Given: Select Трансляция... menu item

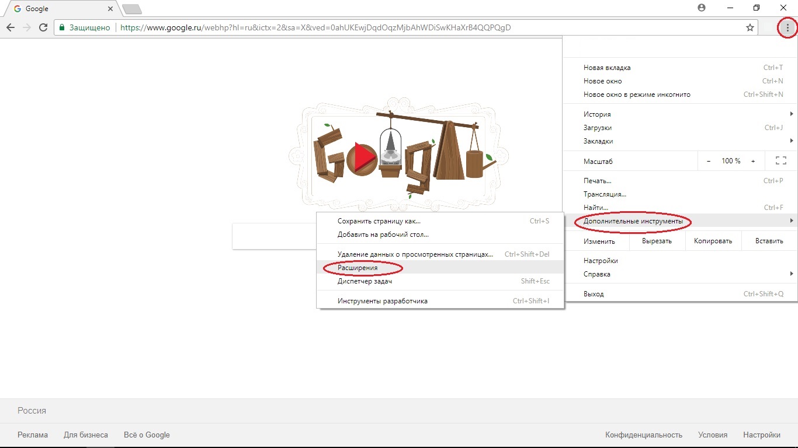Looking at the screenshot, I should pyautogui.click(x=681, y=194).
